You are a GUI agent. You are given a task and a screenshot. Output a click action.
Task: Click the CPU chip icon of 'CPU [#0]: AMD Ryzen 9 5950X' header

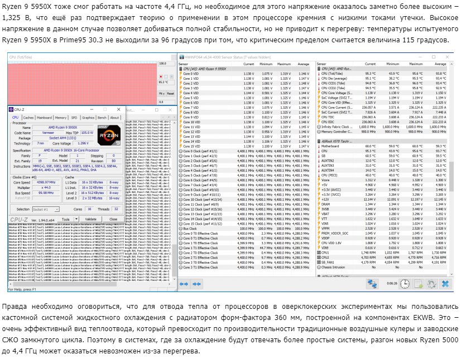(181, 69)
